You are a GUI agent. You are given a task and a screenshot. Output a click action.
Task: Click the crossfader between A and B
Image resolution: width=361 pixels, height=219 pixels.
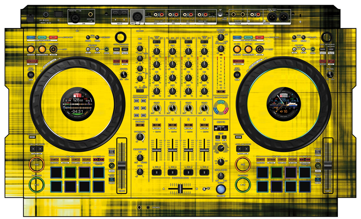coord(180,189)
